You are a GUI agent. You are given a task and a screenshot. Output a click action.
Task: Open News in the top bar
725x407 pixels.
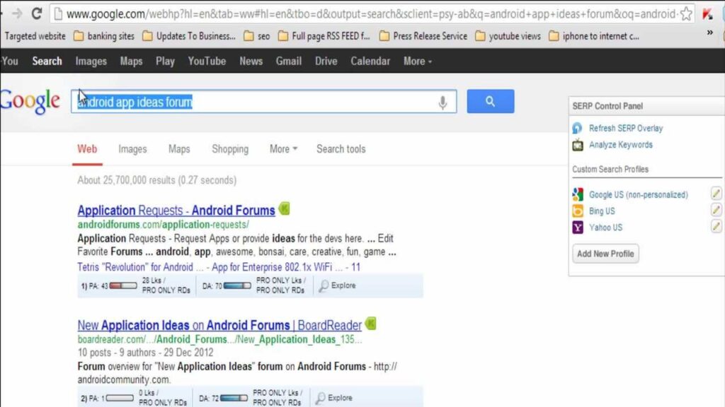coord(251,61)
